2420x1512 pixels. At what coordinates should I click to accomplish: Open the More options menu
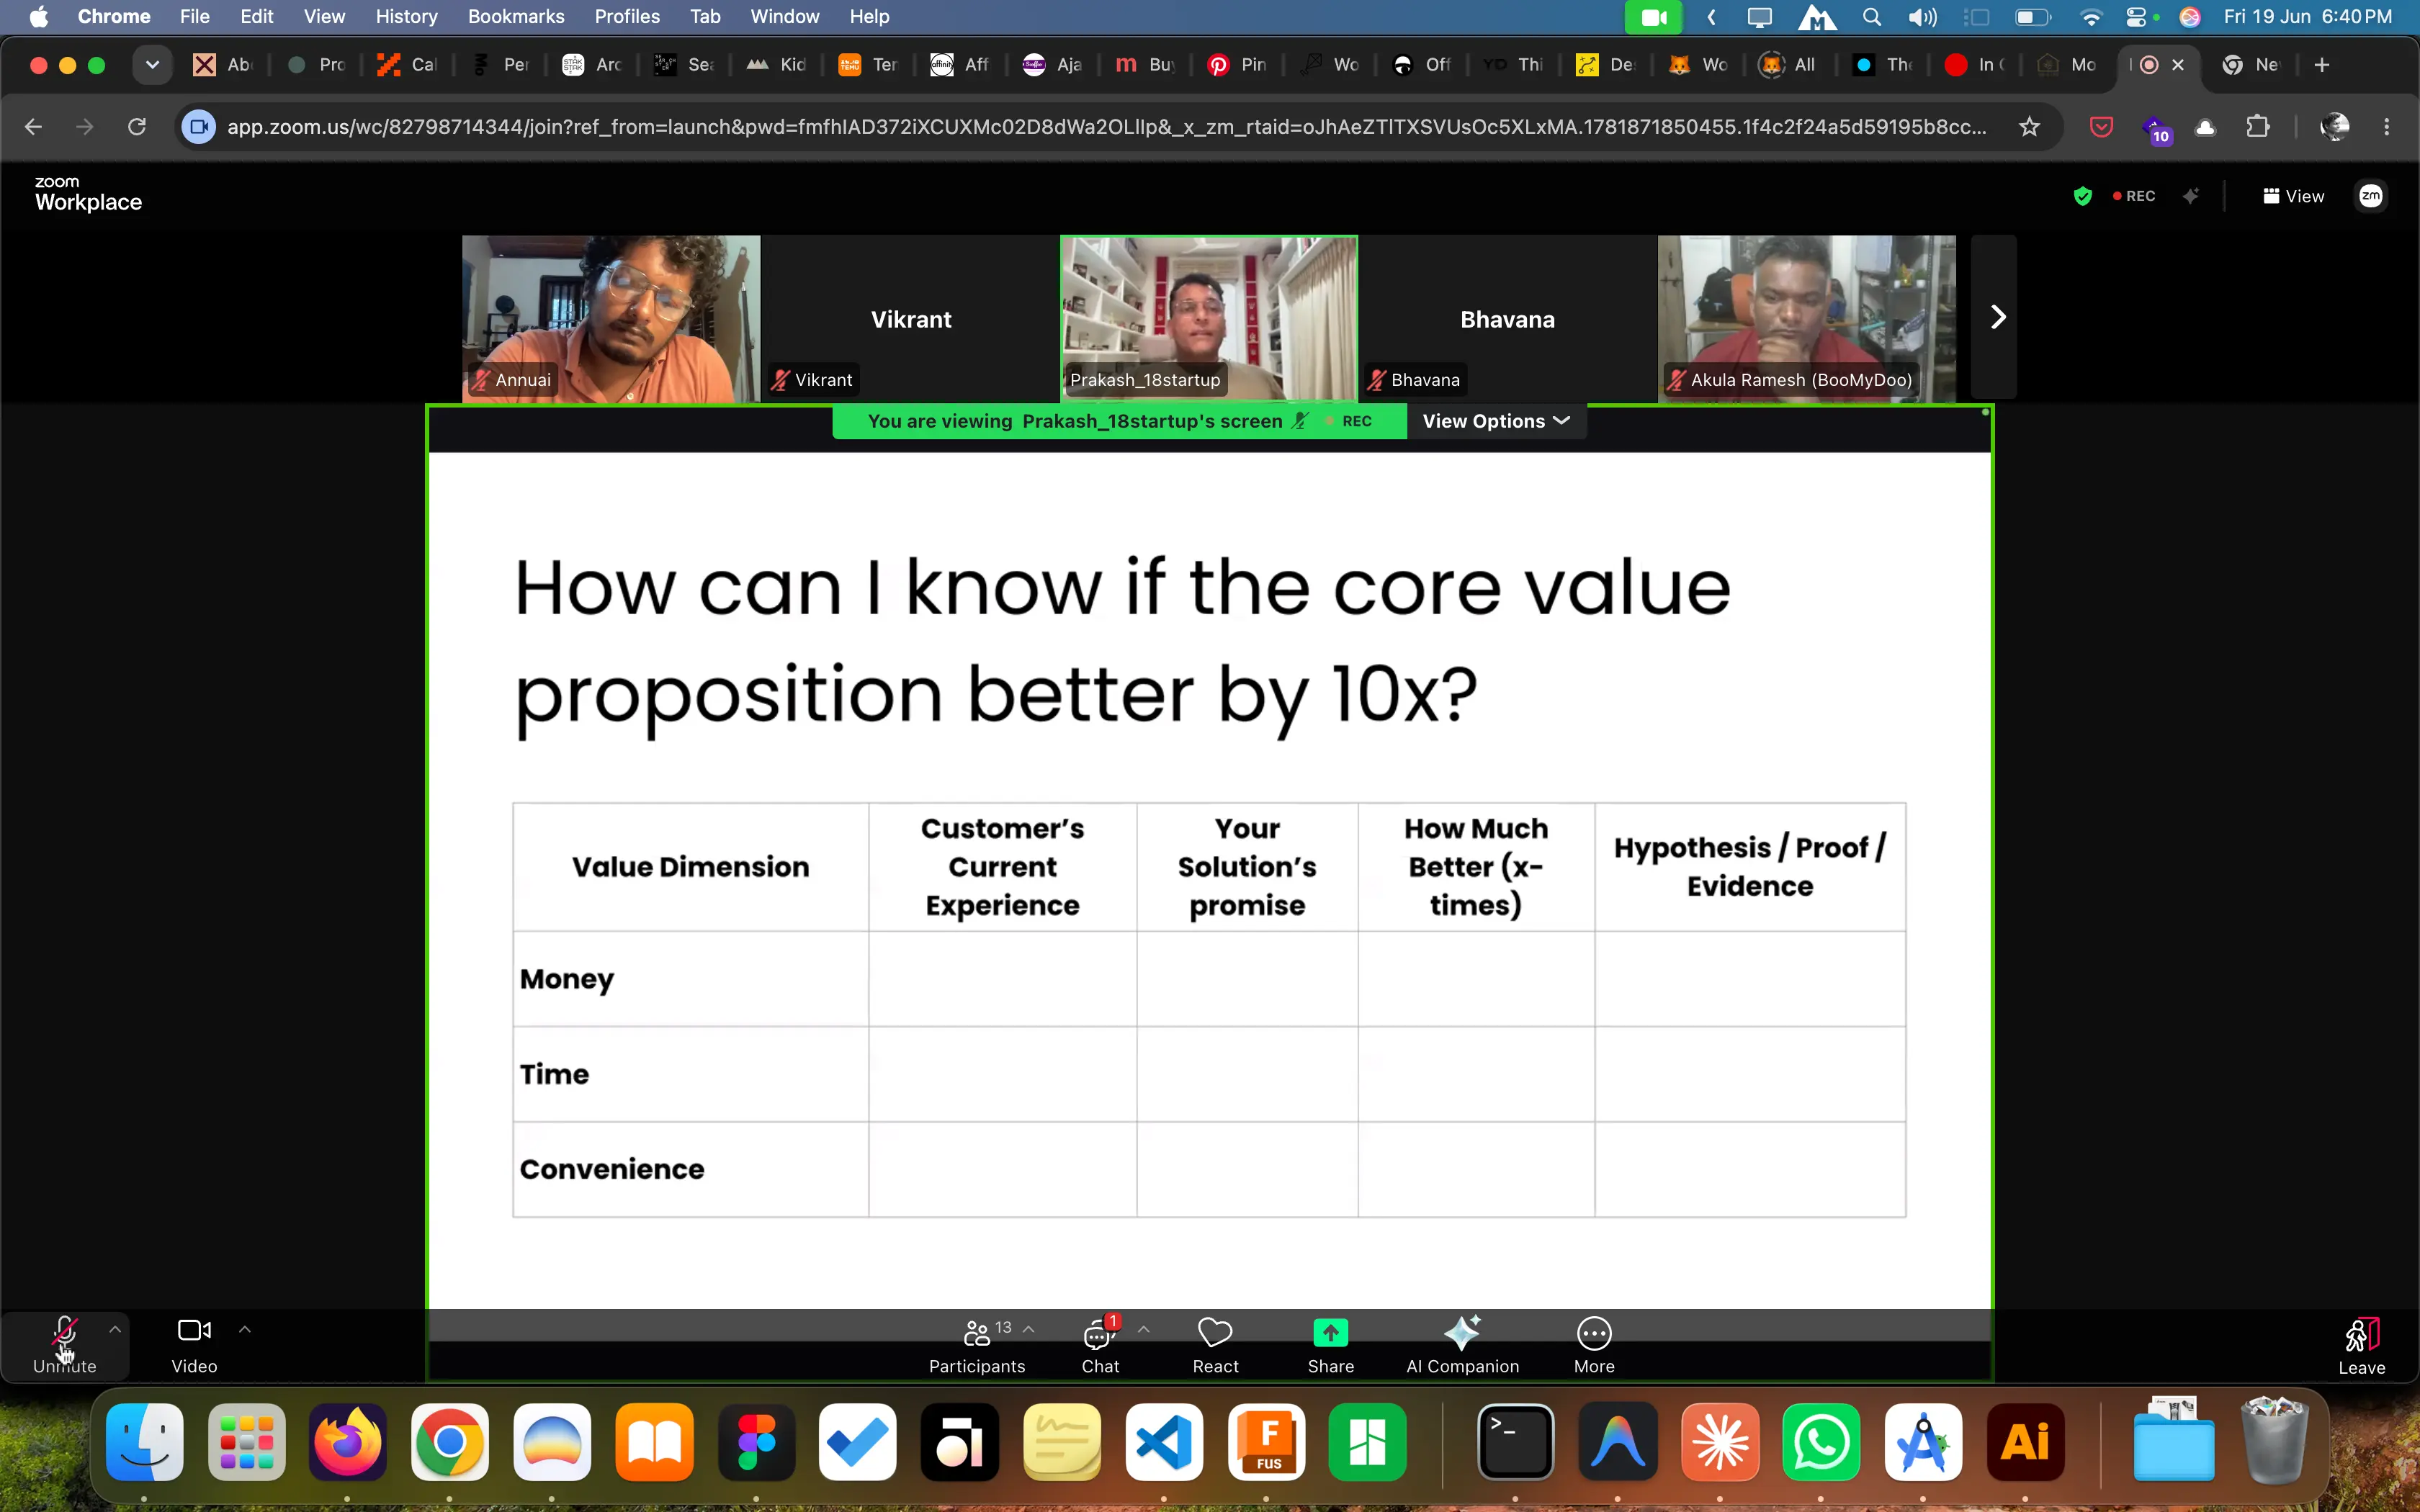coord(1594,1345)
